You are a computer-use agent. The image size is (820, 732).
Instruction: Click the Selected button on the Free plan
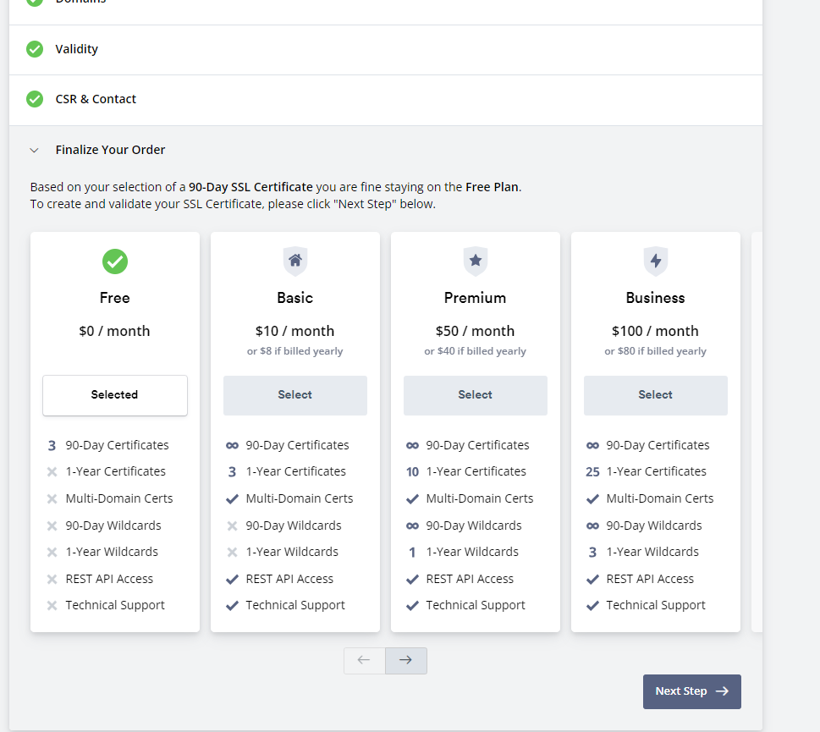[x=115, y=395]
